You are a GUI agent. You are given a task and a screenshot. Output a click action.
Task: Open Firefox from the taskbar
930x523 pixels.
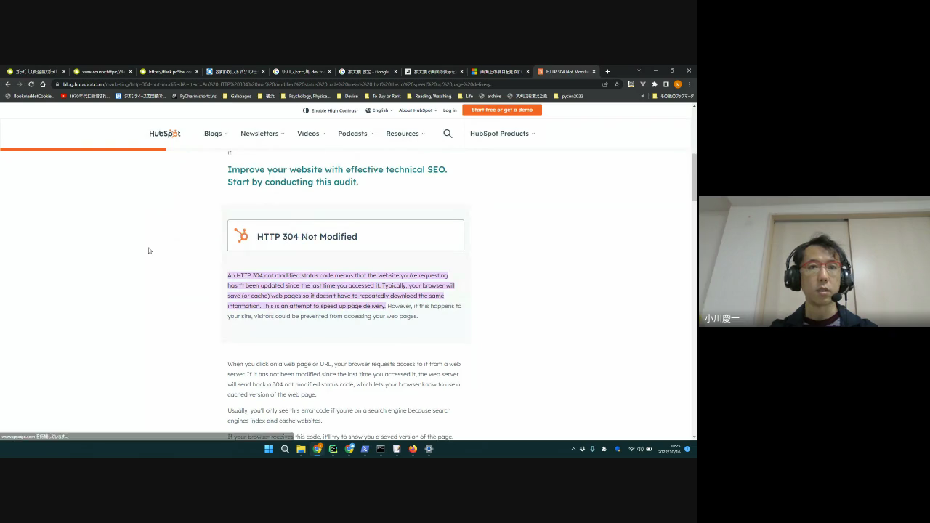(x=413, y=449)
